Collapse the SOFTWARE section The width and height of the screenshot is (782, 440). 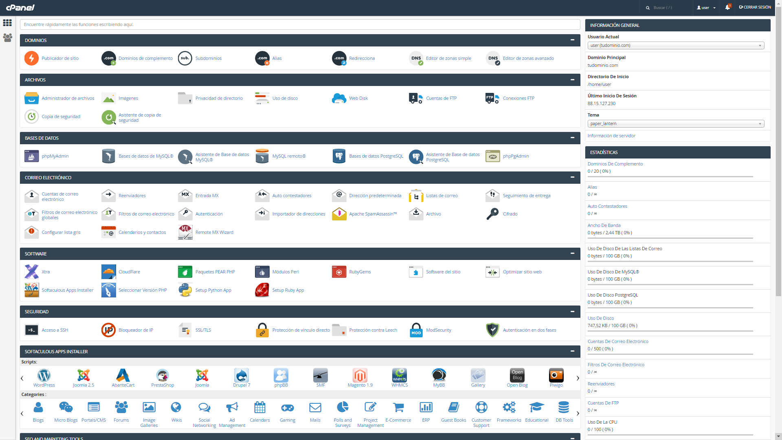[x=572, y=253]
